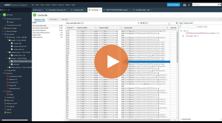Select the Analyzed Data icon
The image size is (222, 123).
point(5,70)
